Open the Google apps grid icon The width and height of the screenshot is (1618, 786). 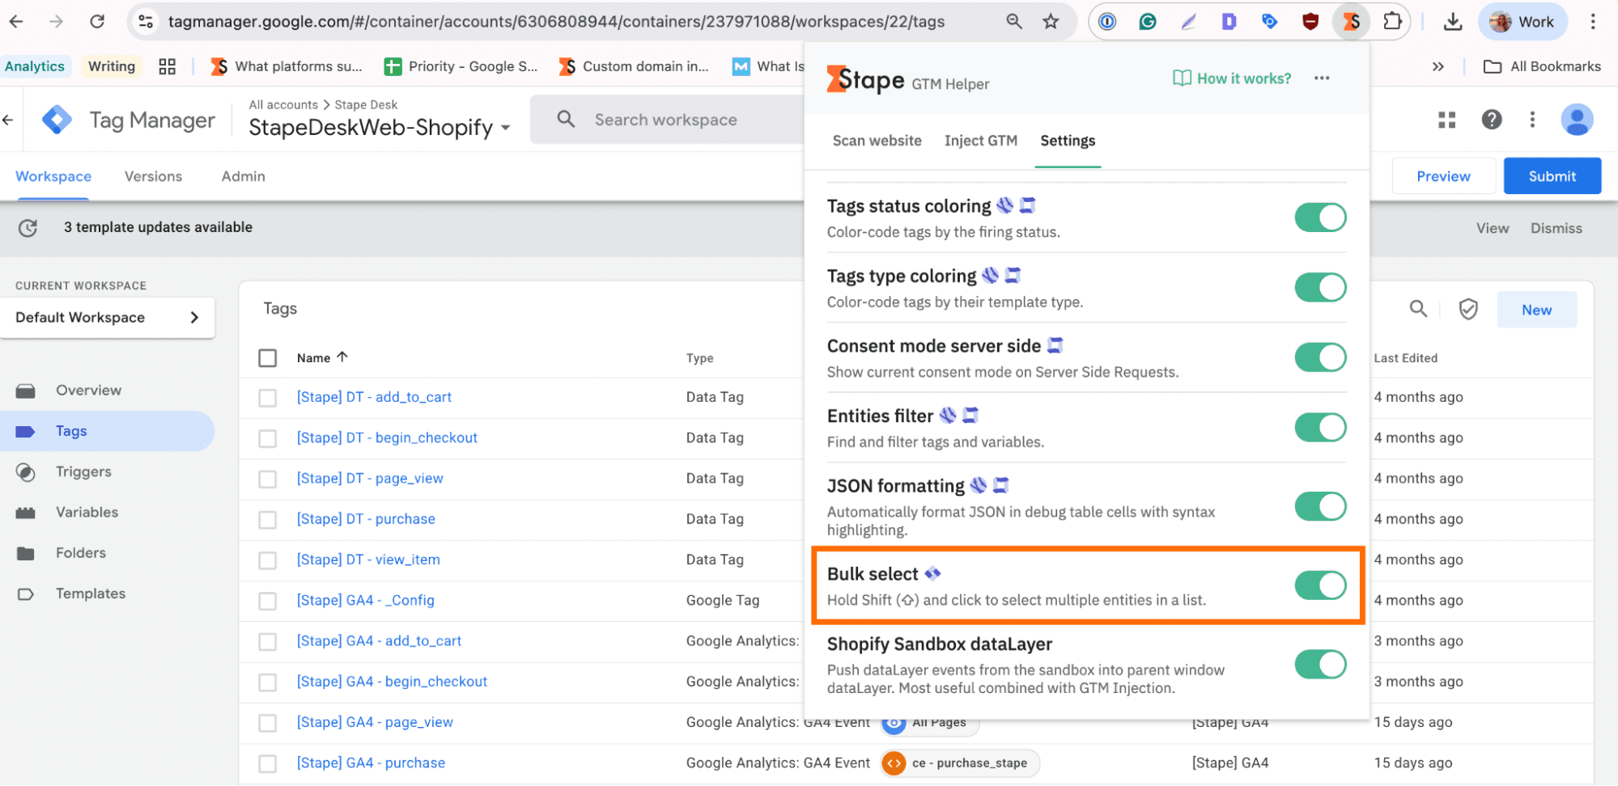[x=1446, y=120]
